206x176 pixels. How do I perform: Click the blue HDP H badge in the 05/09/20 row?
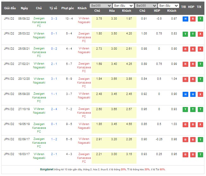tap(193, 94)
